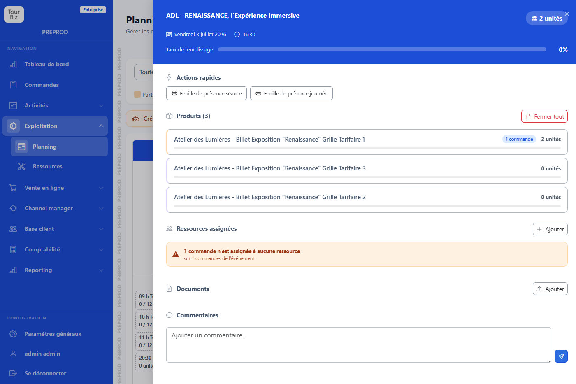Close the event detail panel
The height and width of the screenshot is (384, 576).
click(x=567, y=14)
